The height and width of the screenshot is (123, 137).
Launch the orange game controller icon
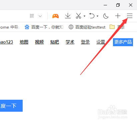pos(55,16)
